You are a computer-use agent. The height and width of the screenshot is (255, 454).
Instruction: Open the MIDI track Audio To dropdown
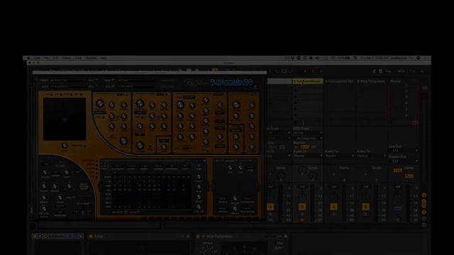[308, 156]
